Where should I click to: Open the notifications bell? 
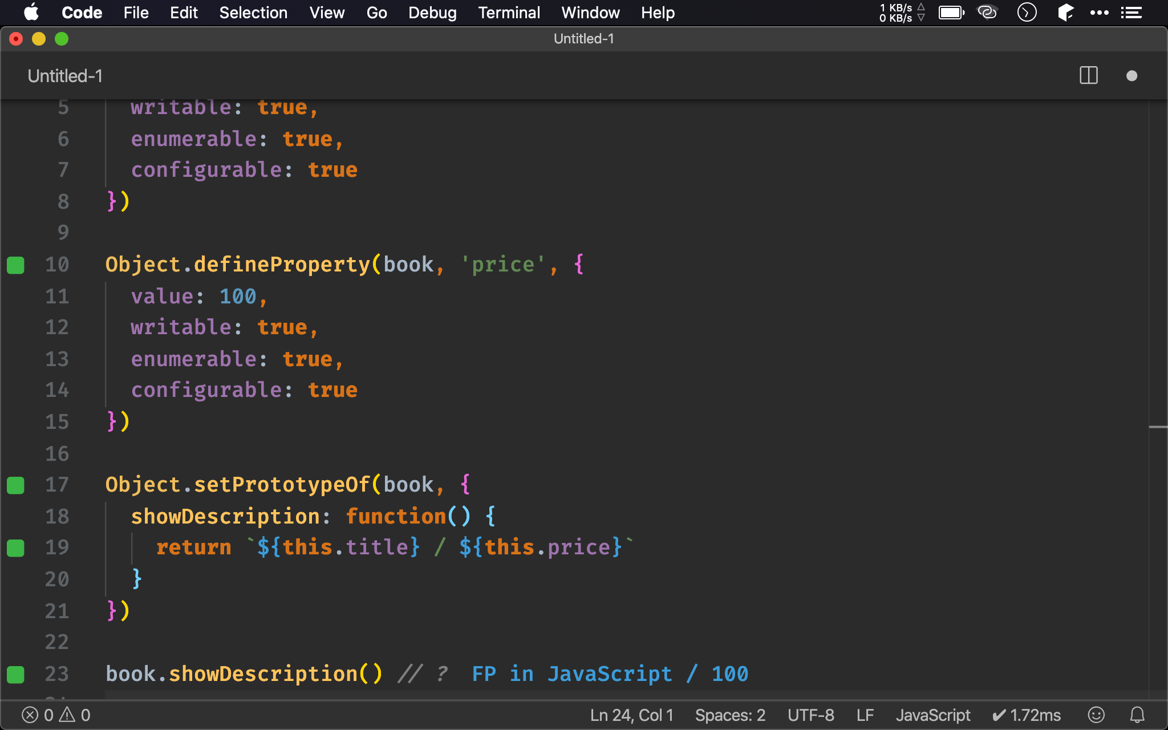click(x=1137, y=715)
